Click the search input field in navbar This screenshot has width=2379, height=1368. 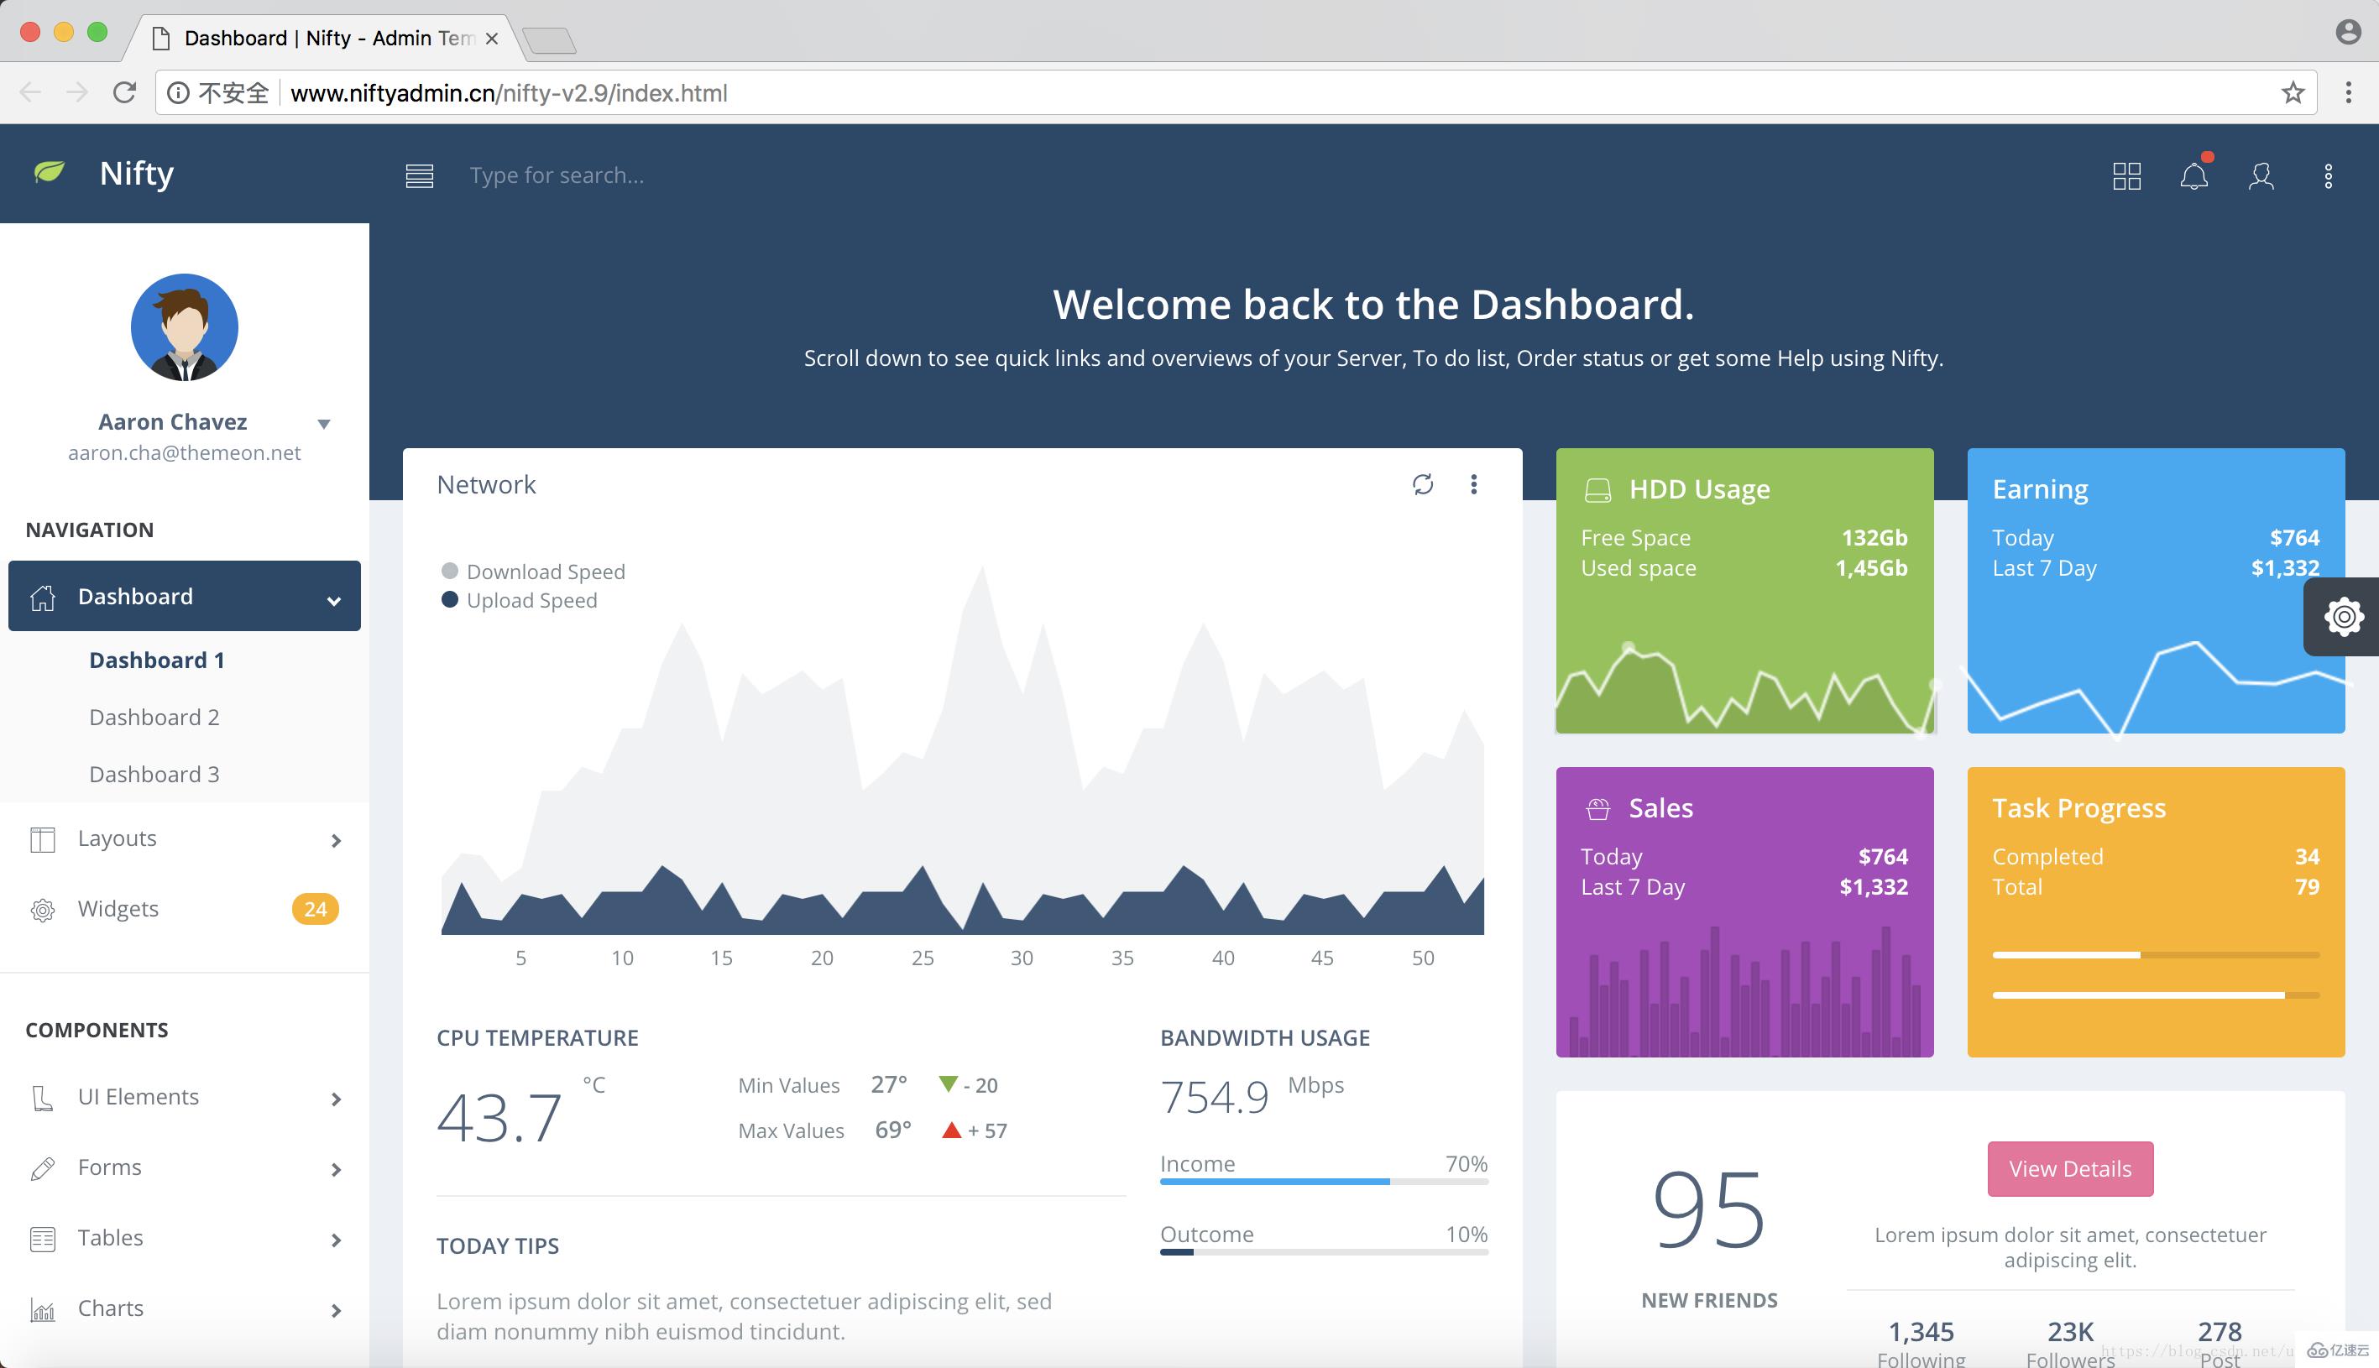tap(556, 175)
